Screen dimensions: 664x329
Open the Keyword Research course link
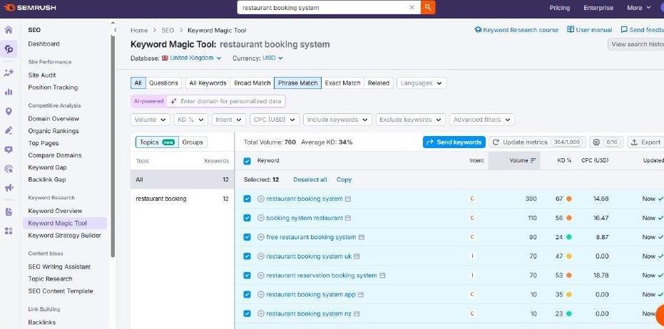(x=516, y=30)
